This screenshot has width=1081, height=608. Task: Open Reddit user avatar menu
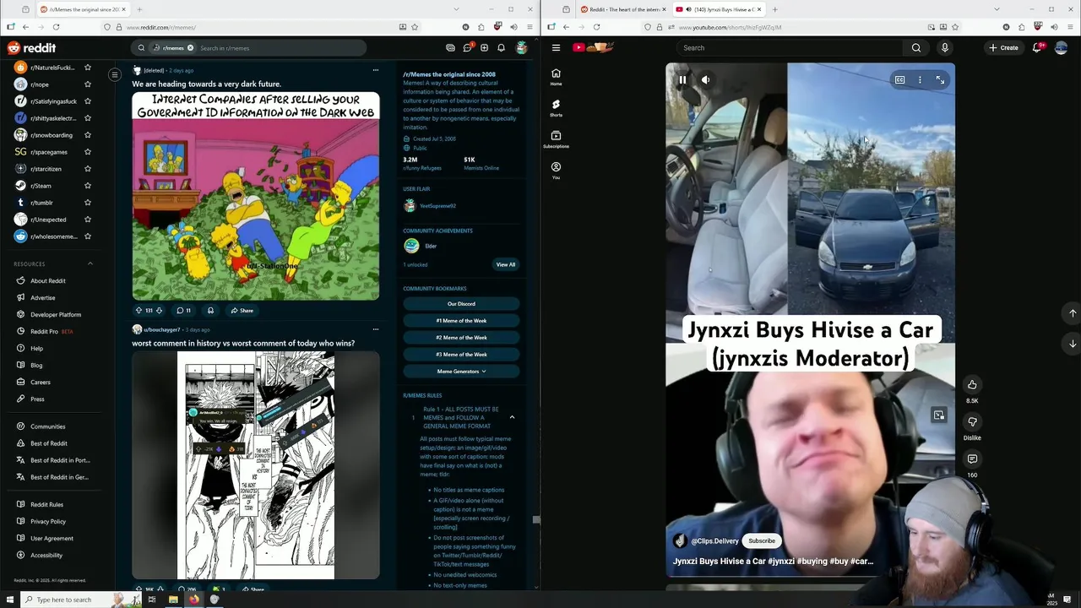[x=522, y=48]
